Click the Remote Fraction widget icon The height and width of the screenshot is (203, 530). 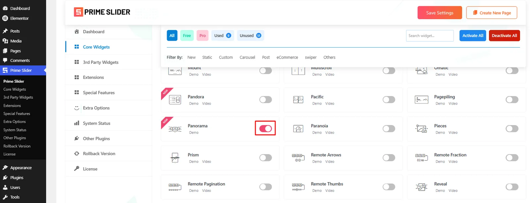click(x=421, y=158)
